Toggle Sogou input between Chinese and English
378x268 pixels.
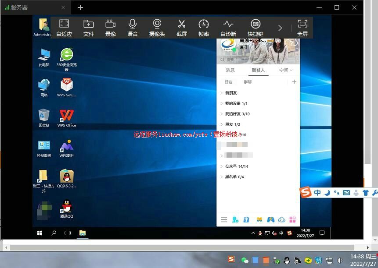click(317, 193)
